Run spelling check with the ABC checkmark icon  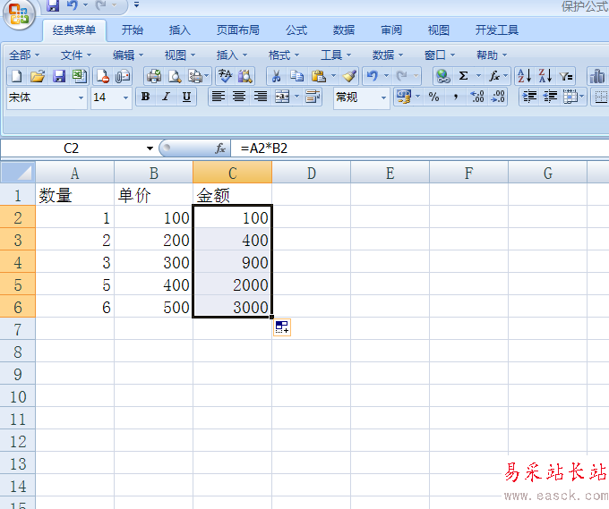tap(225, 76)
